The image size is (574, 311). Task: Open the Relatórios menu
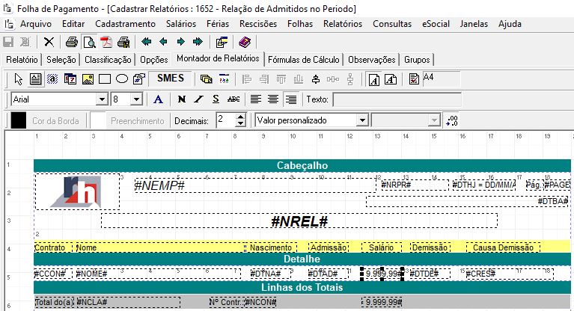(x=342, y=23)
